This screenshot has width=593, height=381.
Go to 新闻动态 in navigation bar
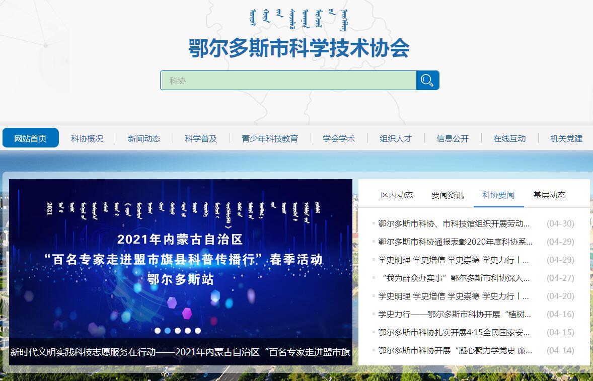coord(144,138)
